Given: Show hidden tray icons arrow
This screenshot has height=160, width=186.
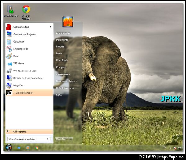Looking at the screenshot, I should click(170, 148).
